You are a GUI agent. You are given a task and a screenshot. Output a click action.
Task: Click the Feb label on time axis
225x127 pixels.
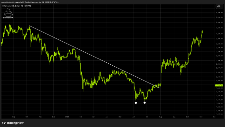[81, 117]
